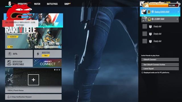Open the Battle Pass tab
Screen dimensions: 182x102
(x=52, y=4)
